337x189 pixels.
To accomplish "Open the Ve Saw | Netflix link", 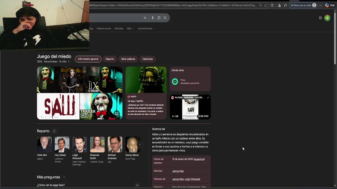I will click(x=135, y=101).
